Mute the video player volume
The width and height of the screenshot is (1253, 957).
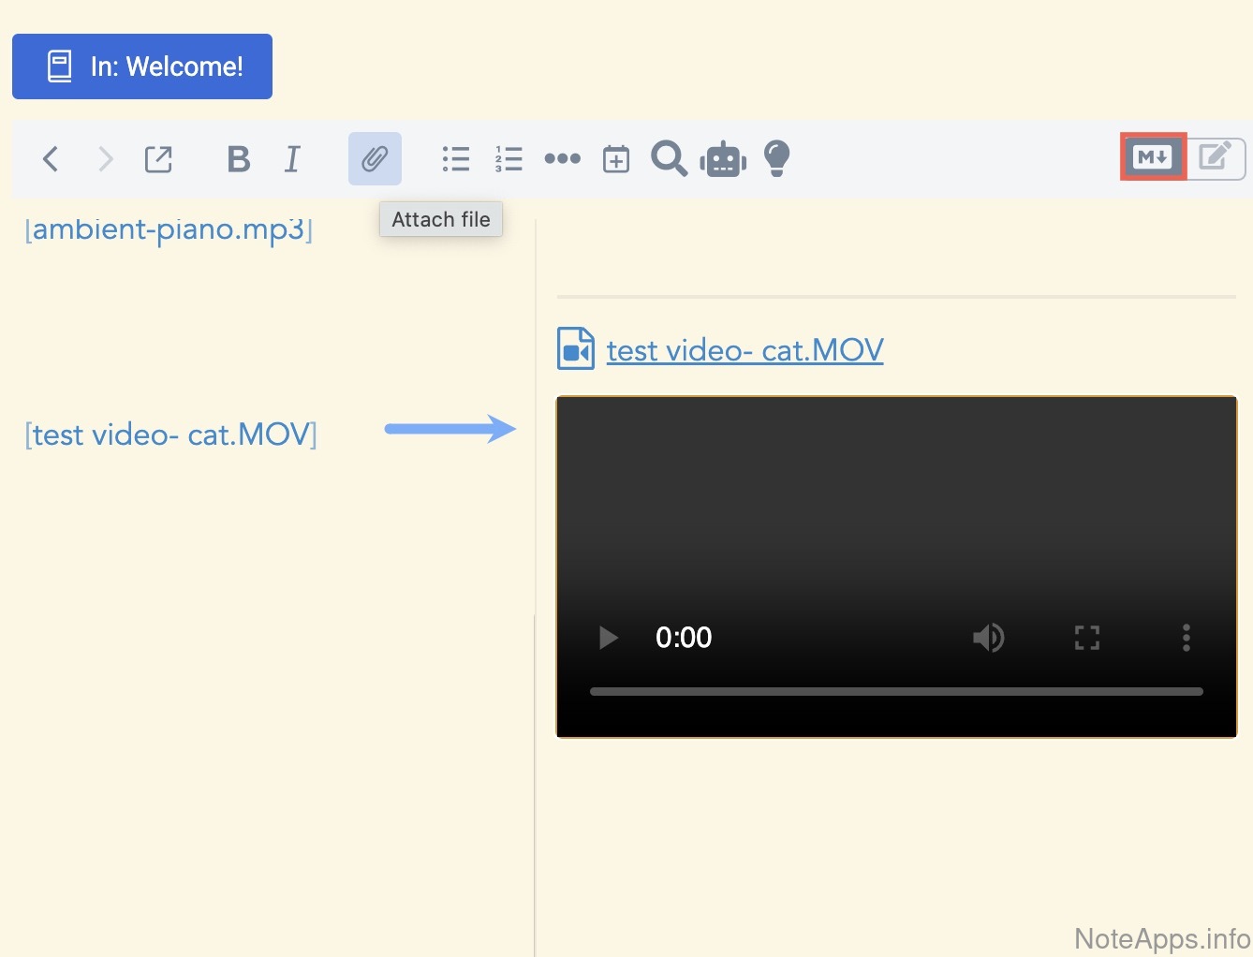coord(988,638)
